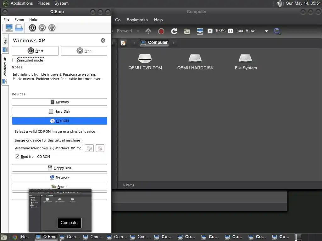Click the CD ROM image path field
The height and width of the screenshot is (241, 322).
pyautogui.click(x=49, y=148)
